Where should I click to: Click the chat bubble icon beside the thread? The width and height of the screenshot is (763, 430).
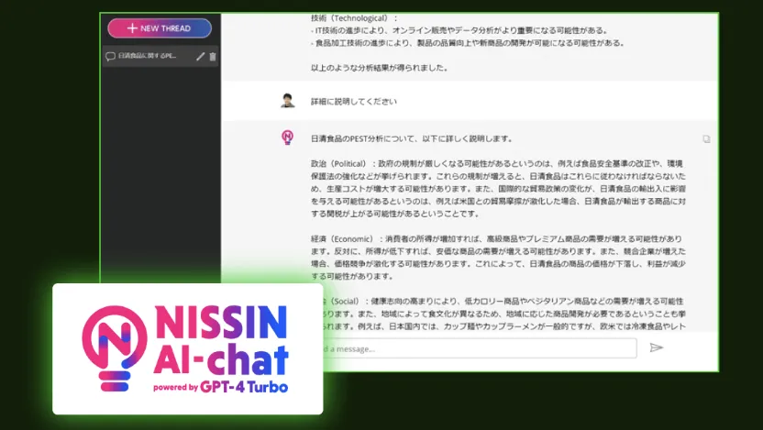[111, 57]
